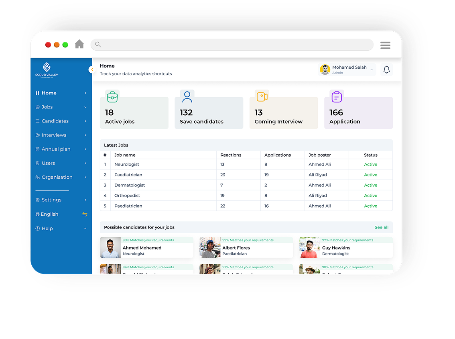Viewport: 455px width, 339px height.
Task: Expand the Home menu chevron
Action: [85, 93]
